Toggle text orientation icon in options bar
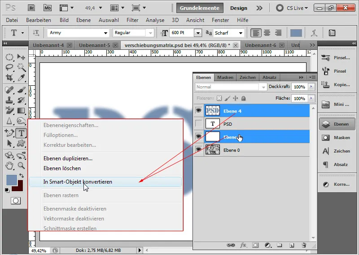359x255 pixels. 36,33
